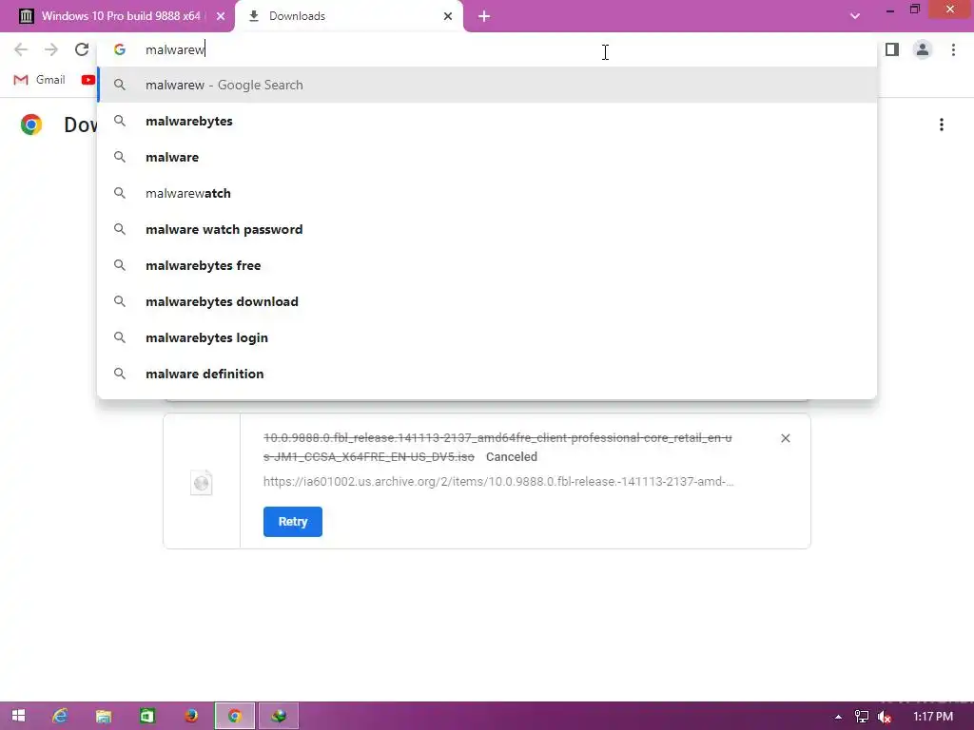Go forward using the browser forward arrow

coord(51,49)
